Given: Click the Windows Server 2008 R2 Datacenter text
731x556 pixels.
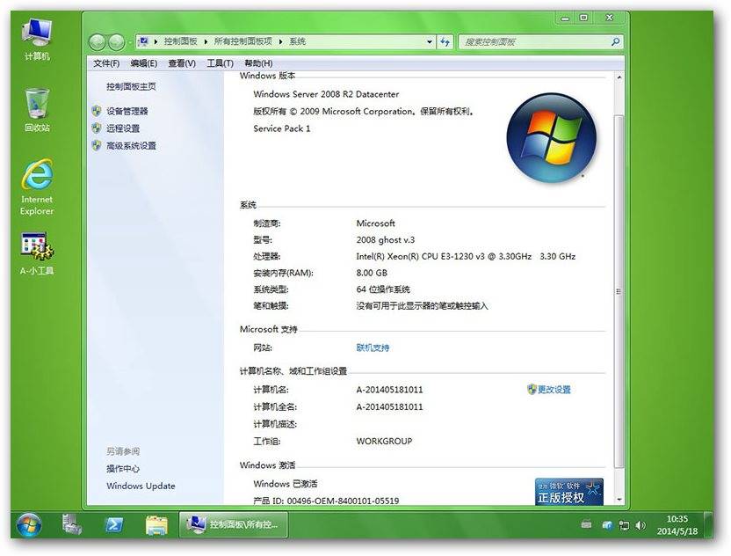Looking at the screenshot, I should 326,94.
